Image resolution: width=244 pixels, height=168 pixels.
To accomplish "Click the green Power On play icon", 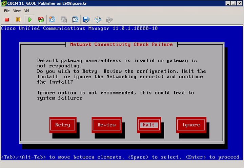I will click(29, 20).
